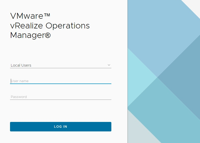Image resolution: width=200 pixels, height=143 pixels.
Task: Submit credentials with the LOG IN button
Action: [61, 127]
